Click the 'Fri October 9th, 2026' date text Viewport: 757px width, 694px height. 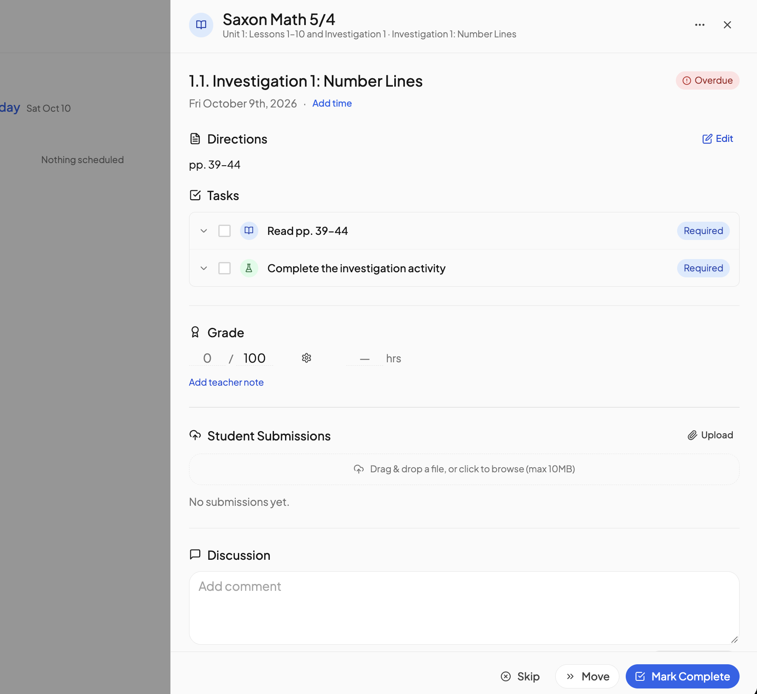(x=243, y=103)
